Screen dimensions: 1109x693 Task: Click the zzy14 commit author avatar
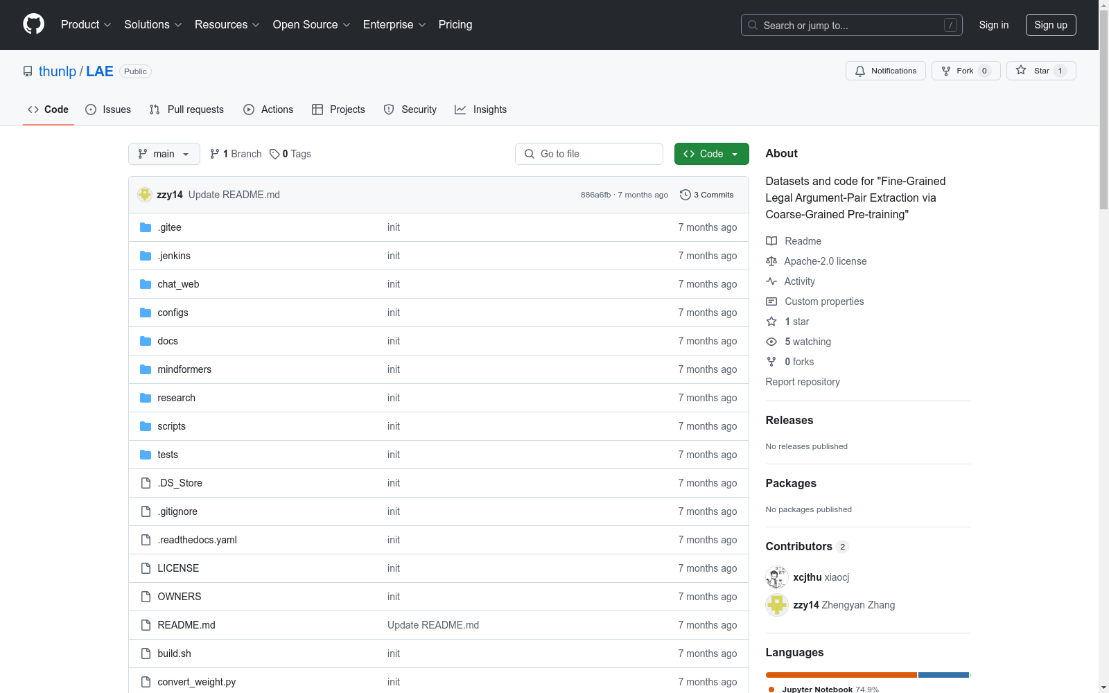click(145, 195)
